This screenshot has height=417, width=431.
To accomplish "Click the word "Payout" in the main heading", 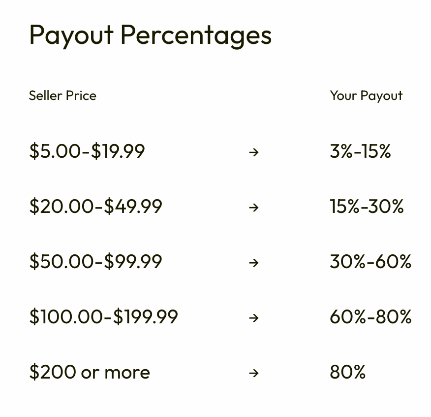I will point(71,35).
